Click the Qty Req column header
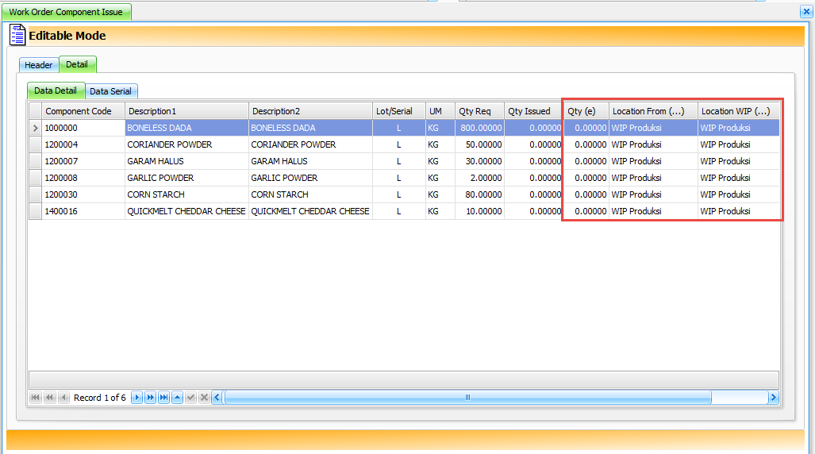This screenshot has width=815, height=454. [480, 111]
